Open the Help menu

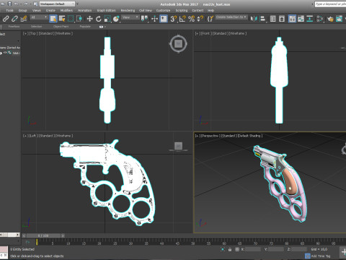(210, 10)
